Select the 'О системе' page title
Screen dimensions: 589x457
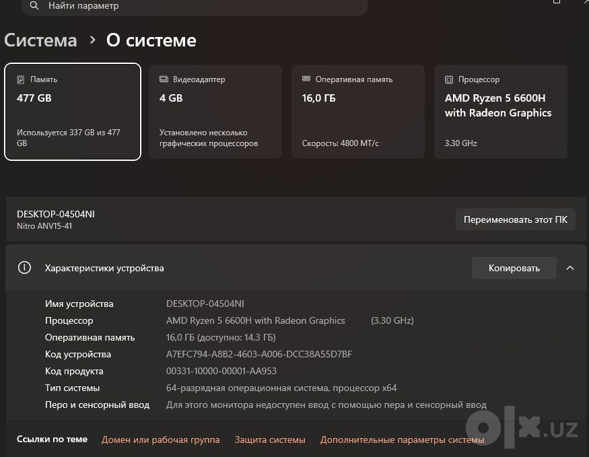pos(151,40)
